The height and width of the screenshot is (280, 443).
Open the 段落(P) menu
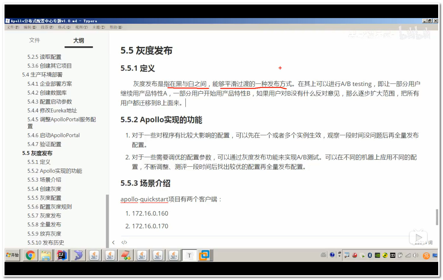coord(47,27)
